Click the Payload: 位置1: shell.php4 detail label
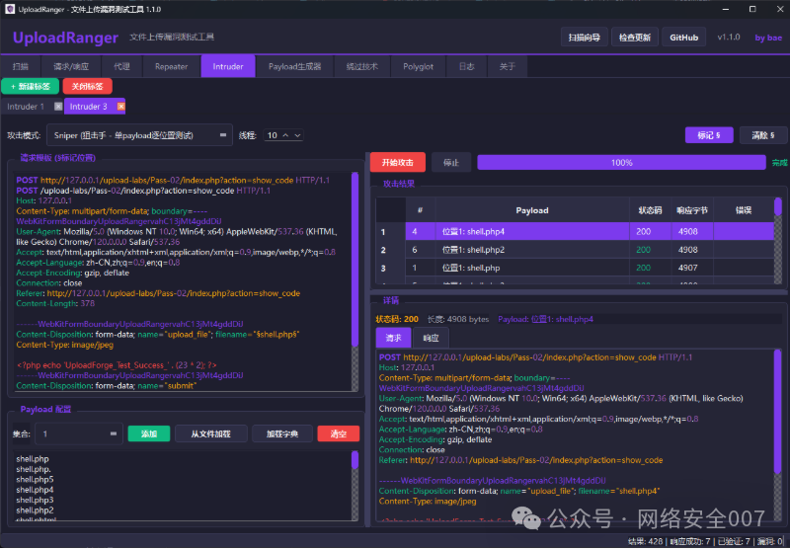The height and width of the screenshot is (550, 790). tap(546, 319)
